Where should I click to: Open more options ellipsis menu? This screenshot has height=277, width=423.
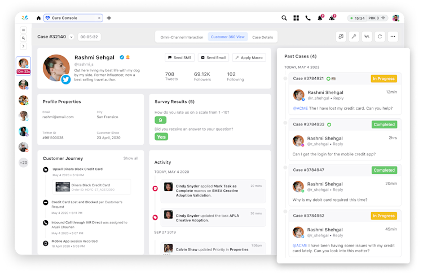pyautogui.click(x=393, y=37)
